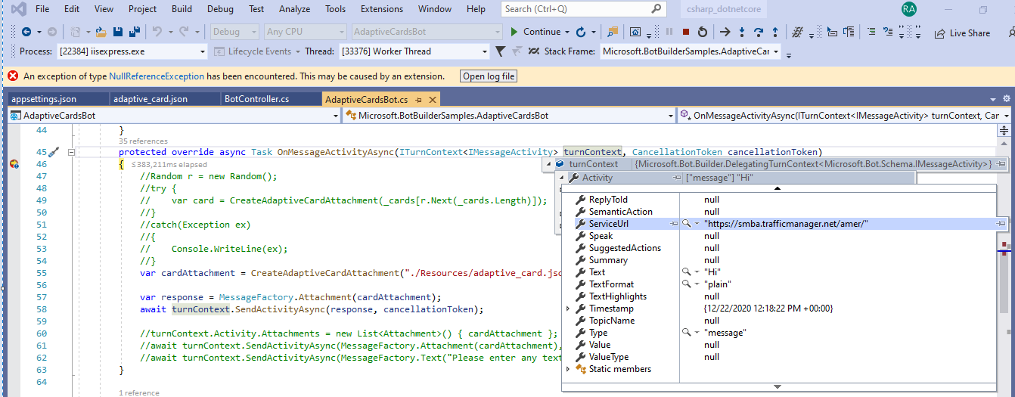Expand the Timestamp property node
The height and width of the screenshot is (397, 1015).
pos(569,309)
